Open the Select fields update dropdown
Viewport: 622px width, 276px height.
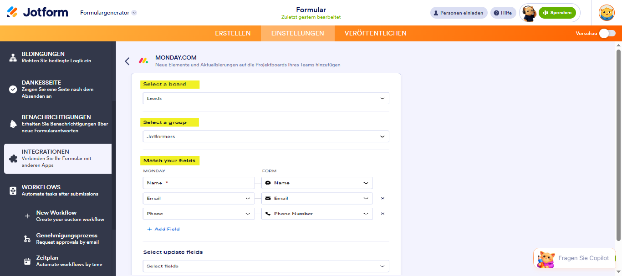click(266, 266)
